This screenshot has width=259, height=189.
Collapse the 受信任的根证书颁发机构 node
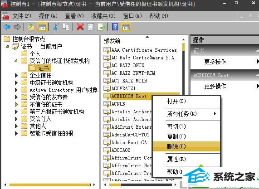point(16,61)
